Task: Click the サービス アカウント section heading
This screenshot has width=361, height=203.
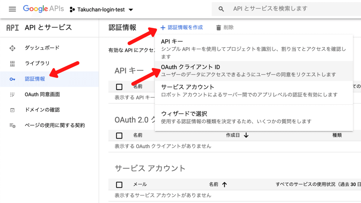Action: (x=150, y=168)
